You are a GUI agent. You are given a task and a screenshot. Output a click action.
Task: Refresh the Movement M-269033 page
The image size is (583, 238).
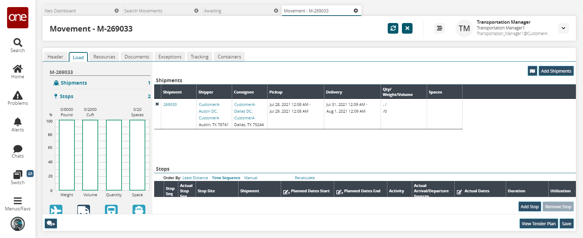[393, 28]
